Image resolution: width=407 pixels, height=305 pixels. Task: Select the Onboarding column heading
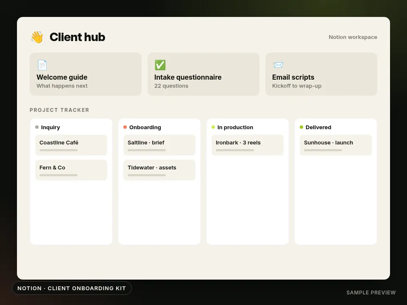click(x=145, y=128)
